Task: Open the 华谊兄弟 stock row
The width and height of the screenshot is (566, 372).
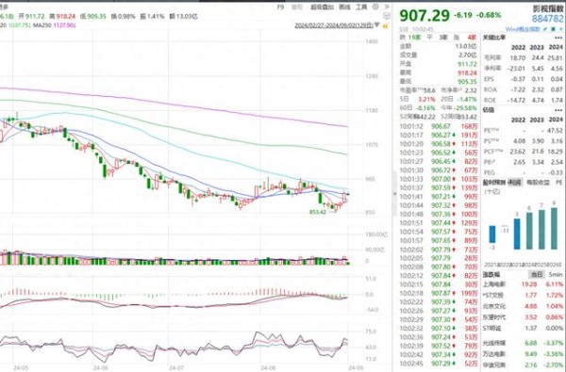Action: [523, 365]
